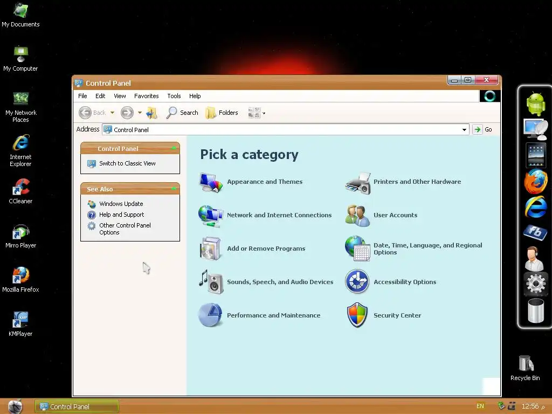
Task: Click the Address bar Control Panel field
Action: point(285,129)
